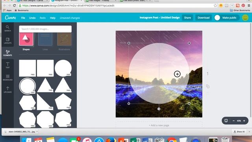Bookmark this page star icon

tap(215, 6)
